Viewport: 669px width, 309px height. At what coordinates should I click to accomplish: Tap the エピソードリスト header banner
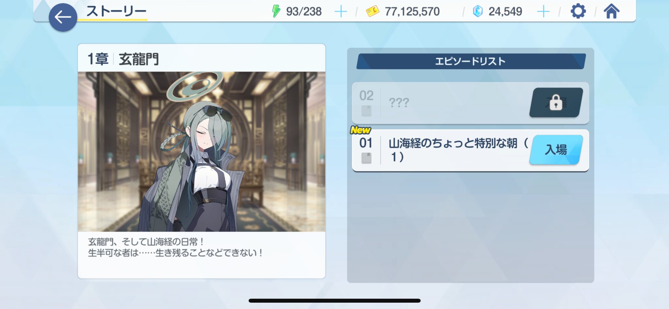[471, 61]
